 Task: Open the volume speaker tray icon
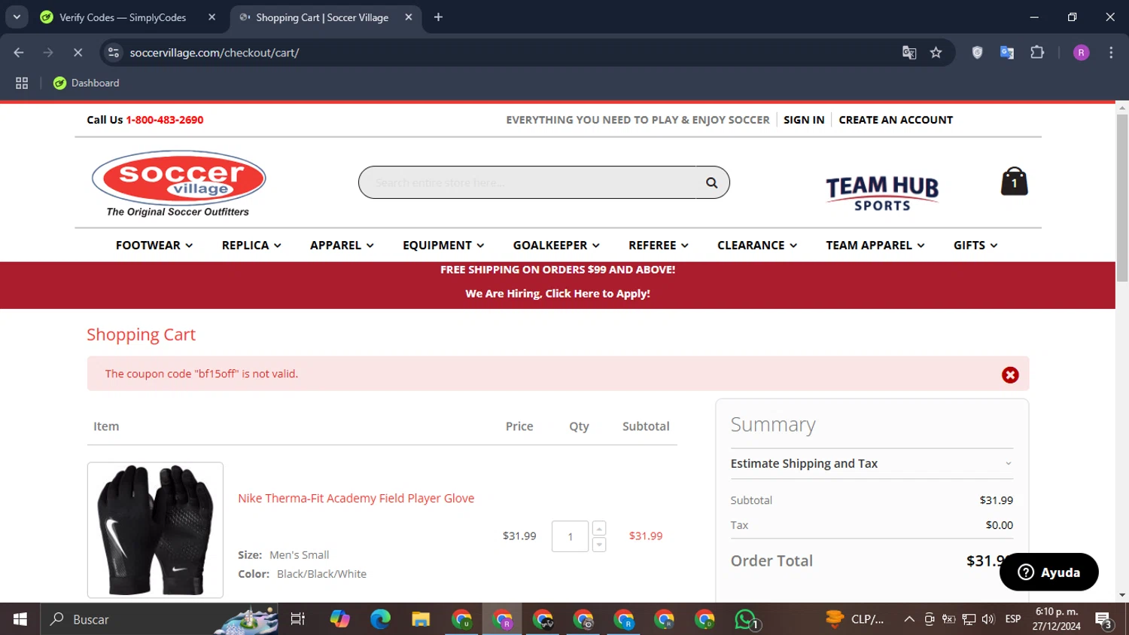coord(988,619)
